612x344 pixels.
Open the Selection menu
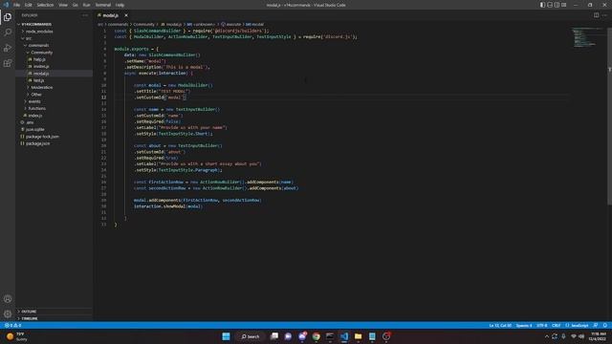point(45,5)
